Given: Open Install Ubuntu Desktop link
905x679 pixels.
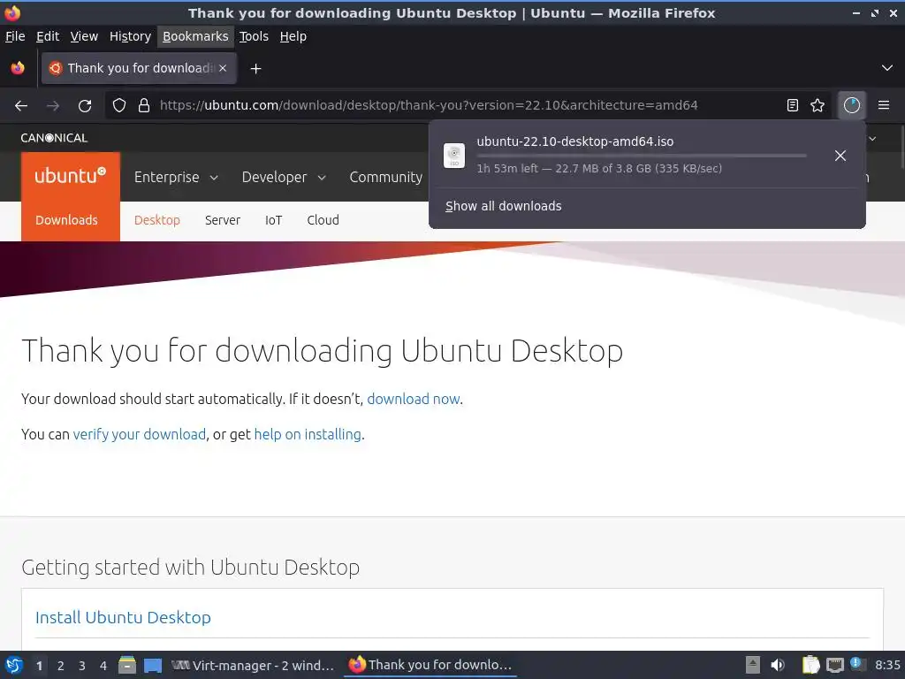Looking at the screenshot, I should (123, 618).
